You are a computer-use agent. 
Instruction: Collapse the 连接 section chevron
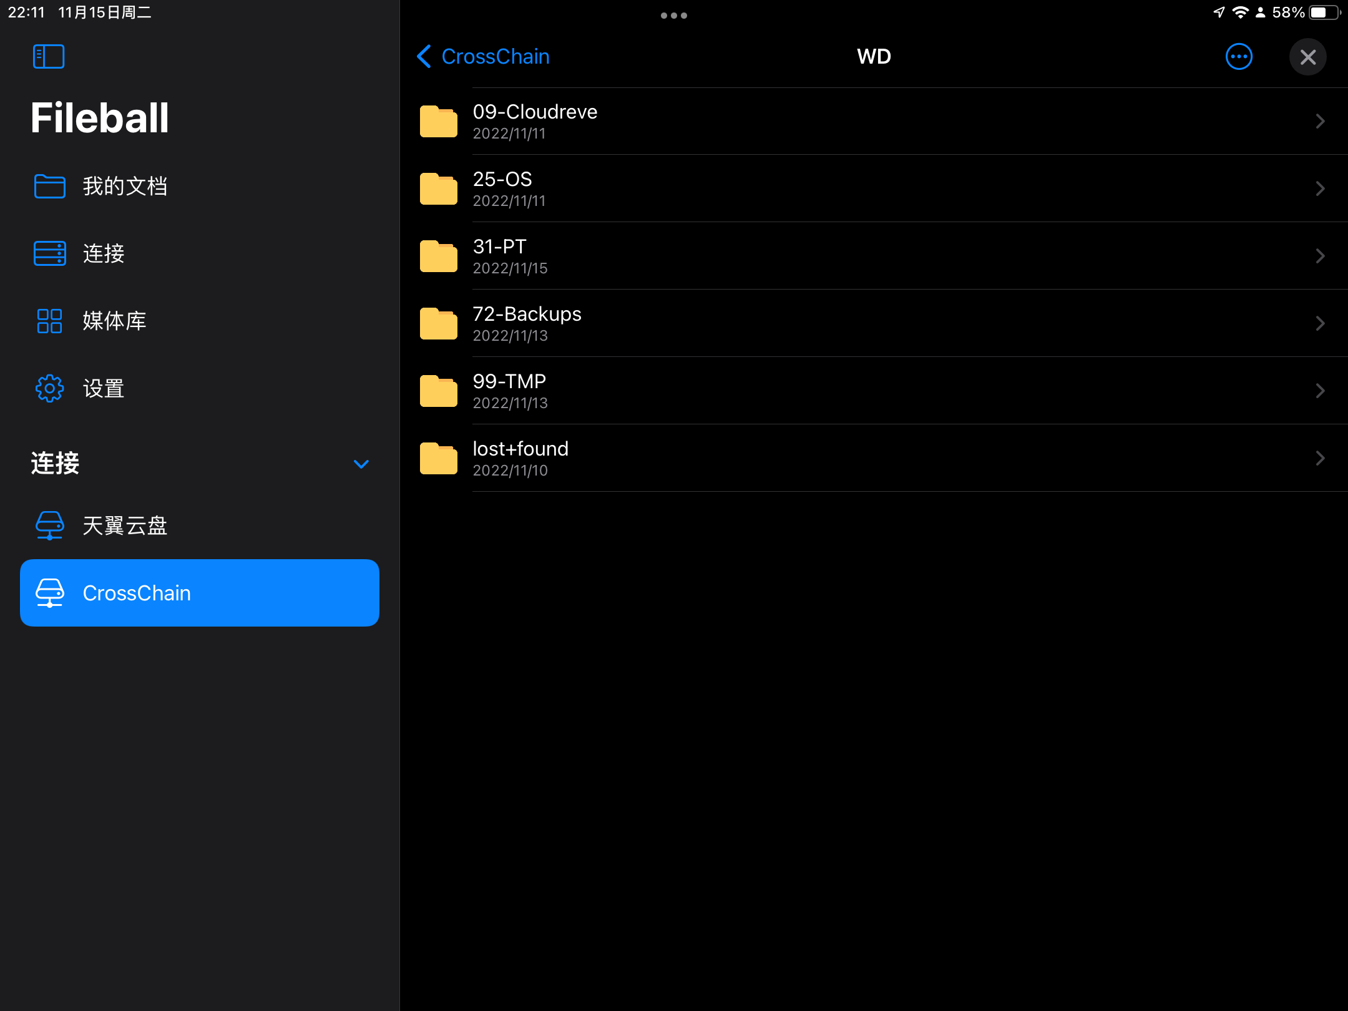coord(361,464)
